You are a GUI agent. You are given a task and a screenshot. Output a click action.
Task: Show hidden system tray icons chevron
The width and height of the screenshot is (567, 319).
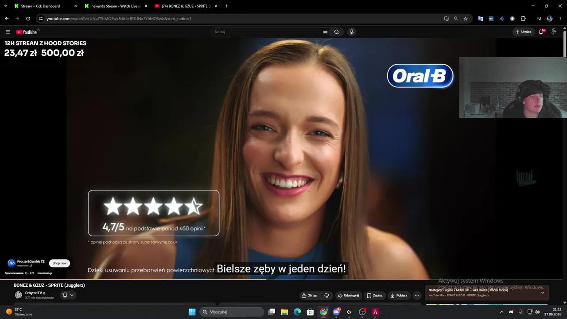501,312
